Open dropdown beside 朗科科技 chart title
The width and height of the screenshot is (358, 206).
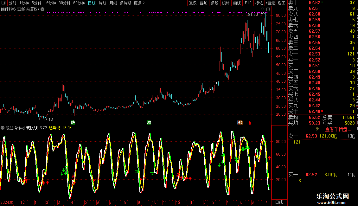[x=42, y=10]
